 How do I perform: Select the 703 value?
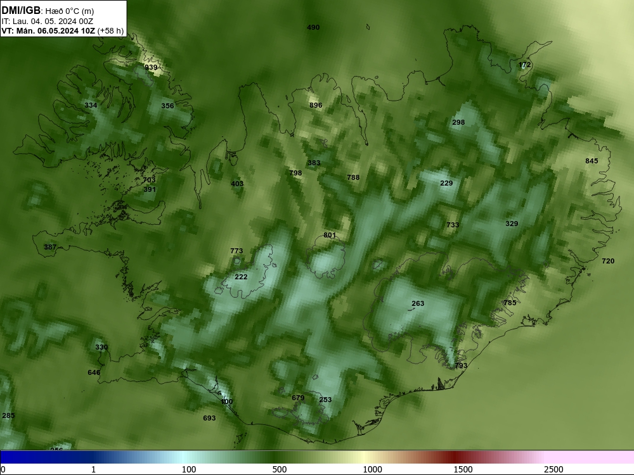(x=149, y=180)
